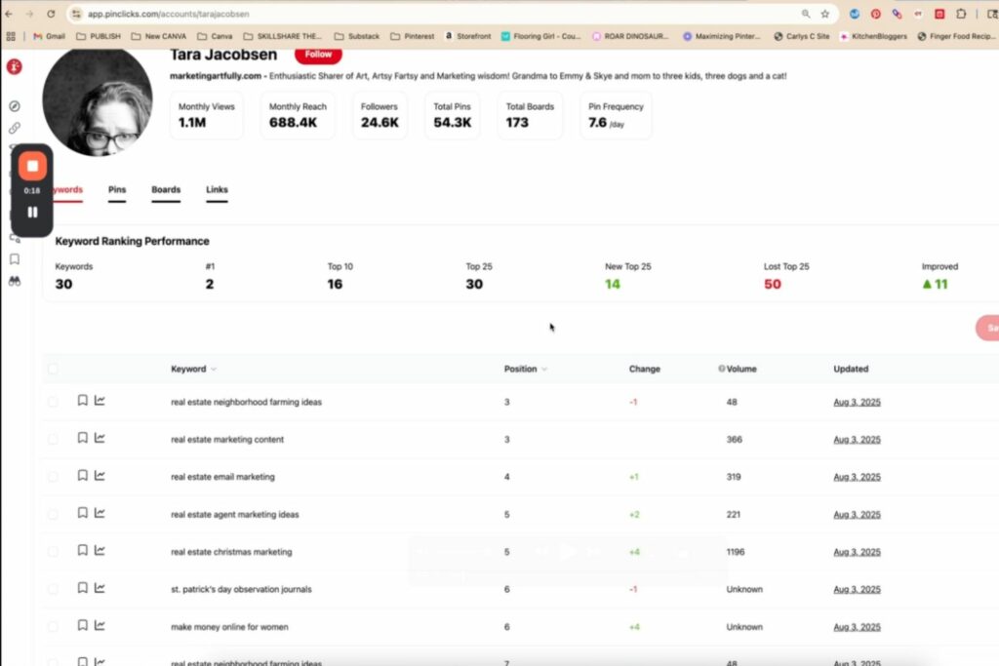Check the box for real estate christmas marketing

53,551
